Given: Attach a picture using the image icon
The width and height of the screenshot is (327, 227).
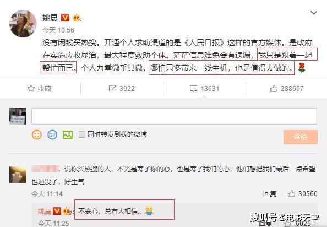Looking at the screenshot, I should coord(68,135).
